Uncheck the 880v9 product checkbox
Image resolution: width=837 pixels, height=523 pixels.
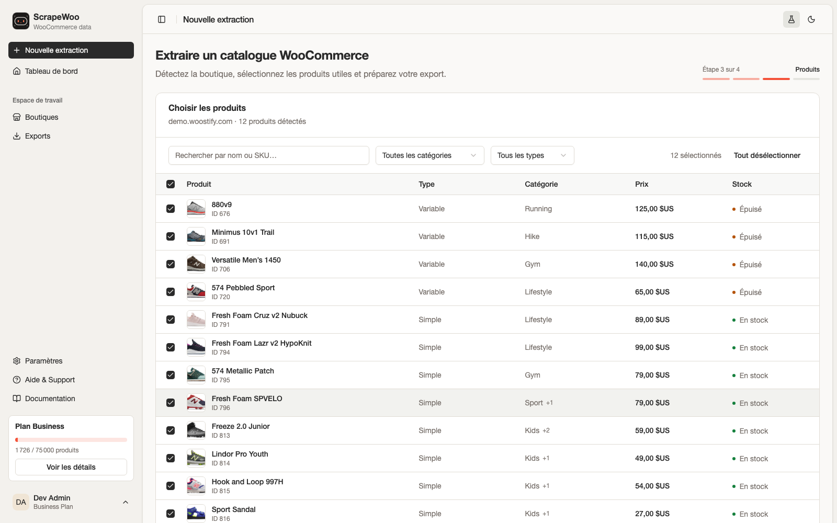[x=171, y=209]
